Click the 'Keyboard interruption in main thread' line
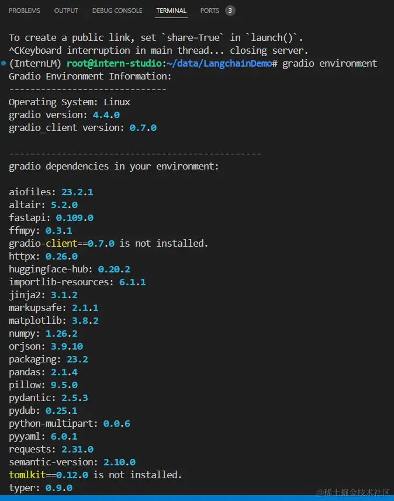The height and width of the screenshot is (501, 394). coord(158,50)
